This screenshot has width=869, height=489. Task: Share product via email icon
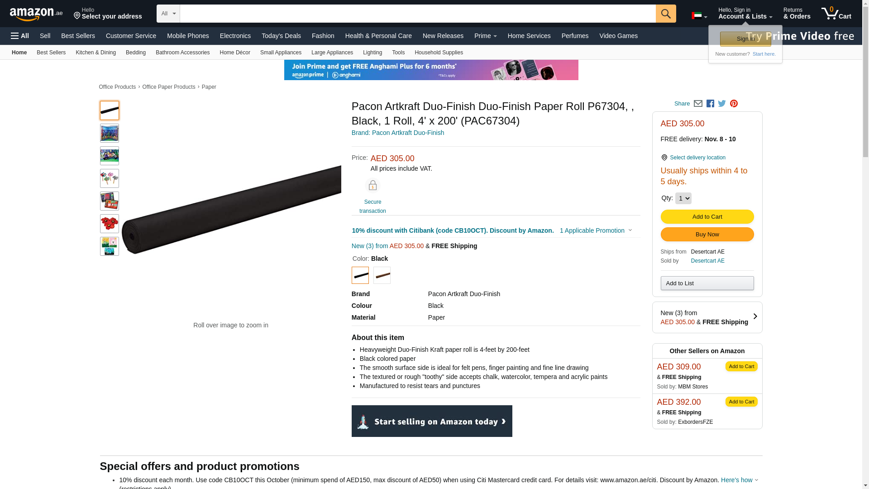(698, 104)
